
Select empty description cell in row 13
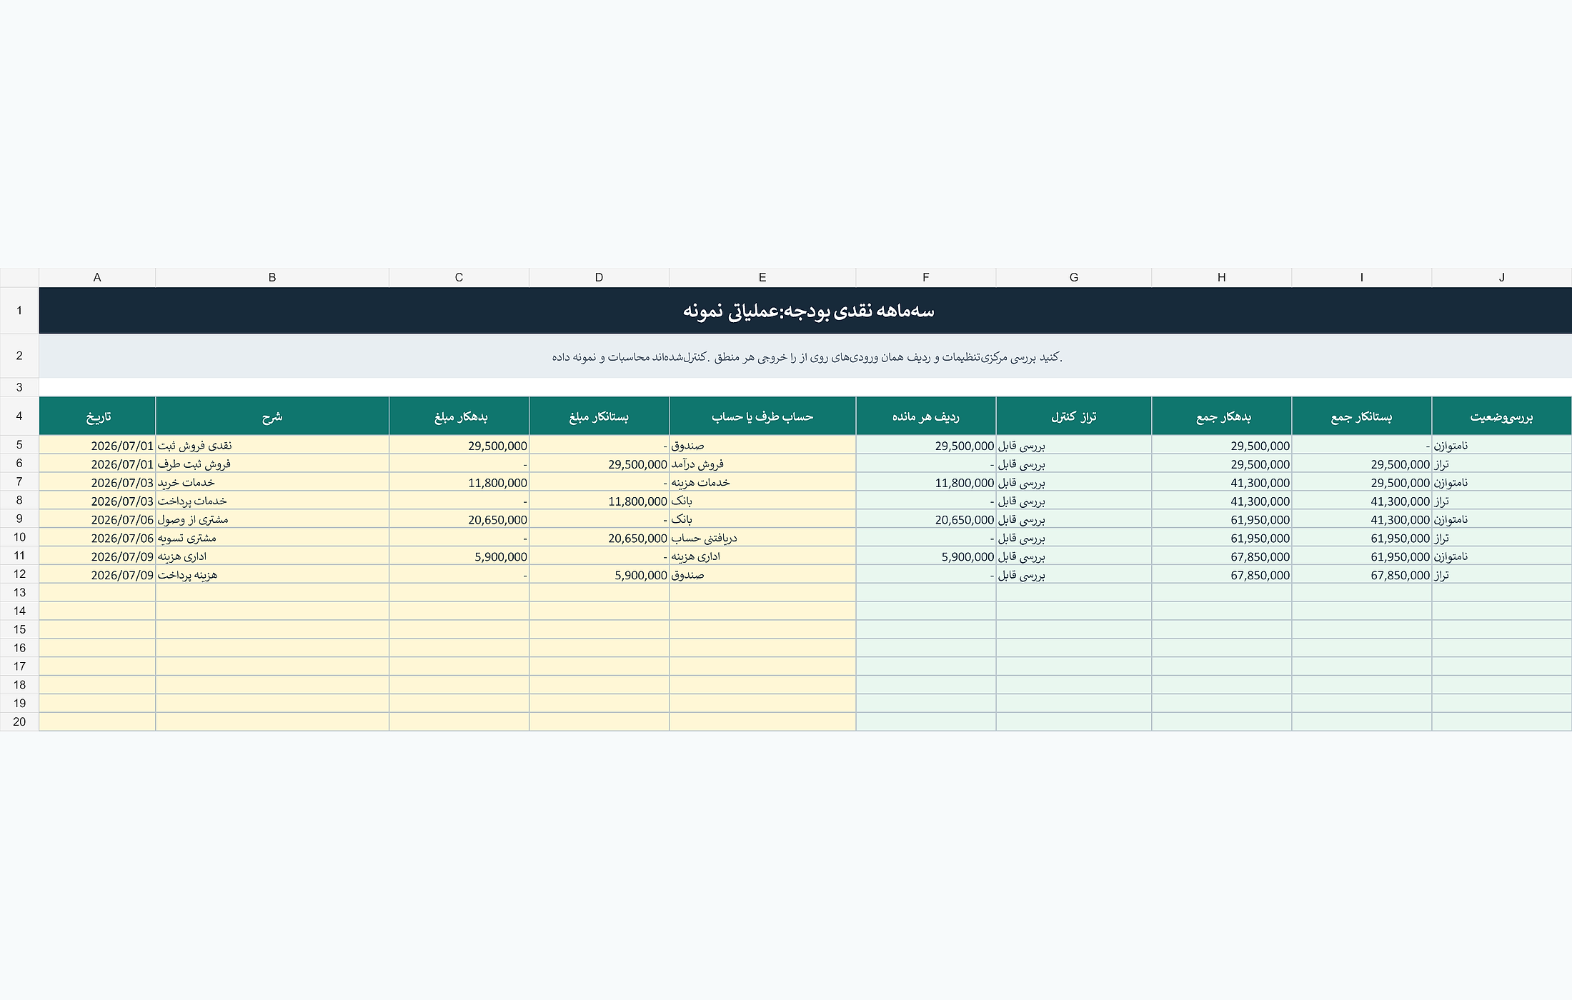272,592
